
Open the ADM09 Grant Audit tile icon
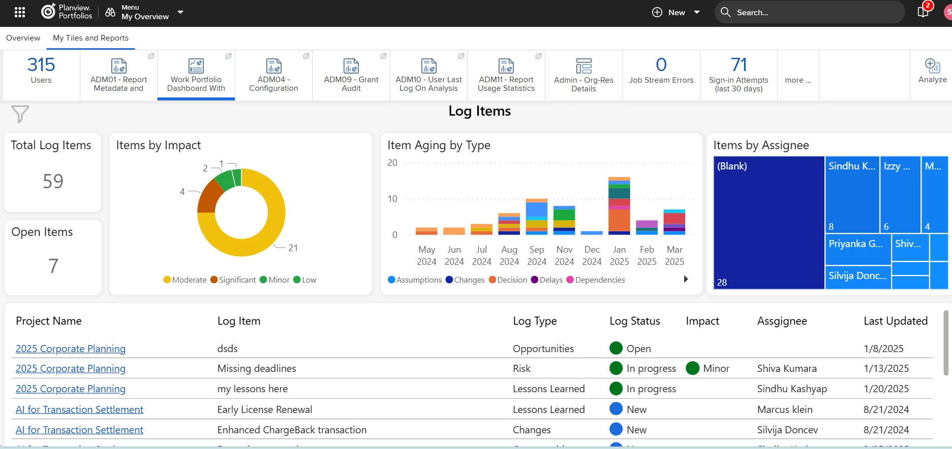coord(351,66)
